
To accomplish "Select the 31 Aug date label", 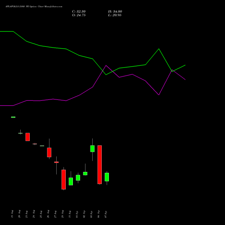I will tap(70, 214).
